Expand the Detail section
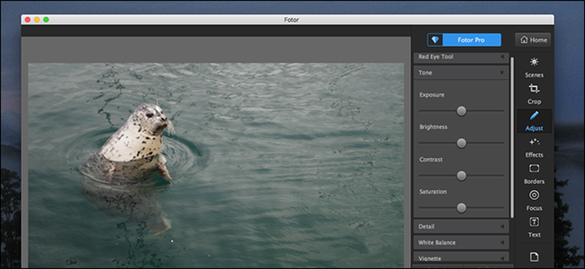585x269 pixels. (461, 226)
